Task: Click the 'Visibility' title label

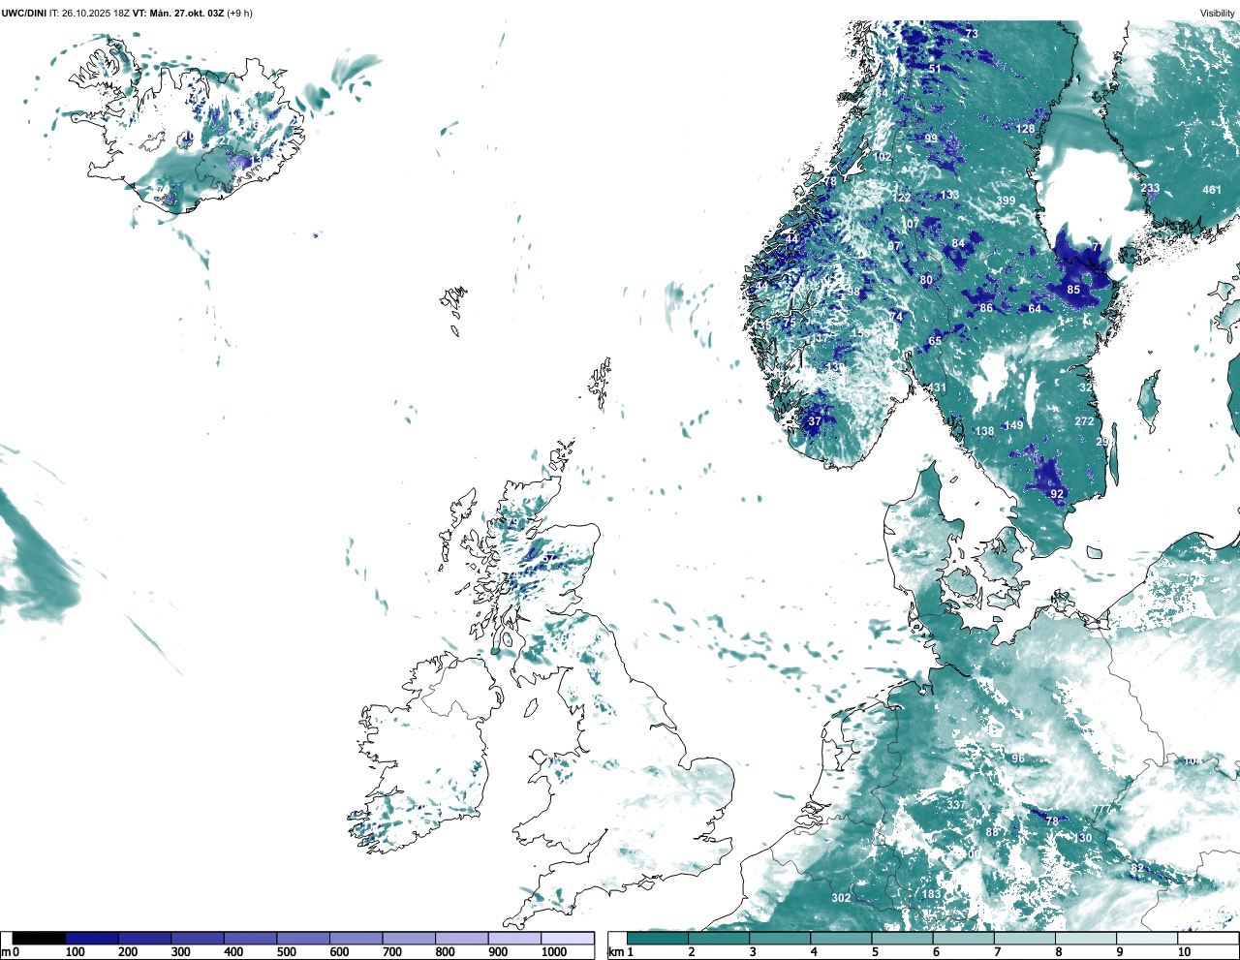Action: pyautogui.click(x=1218, y=13)
